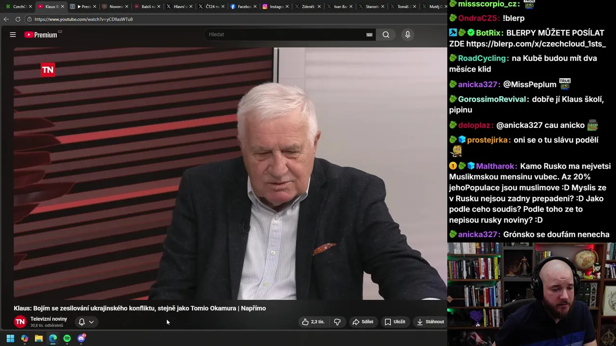The height and width of the screenshot is (346, 616).
Task: Open the YouTube hamburger menu
Action: click(x=13, y=35)
